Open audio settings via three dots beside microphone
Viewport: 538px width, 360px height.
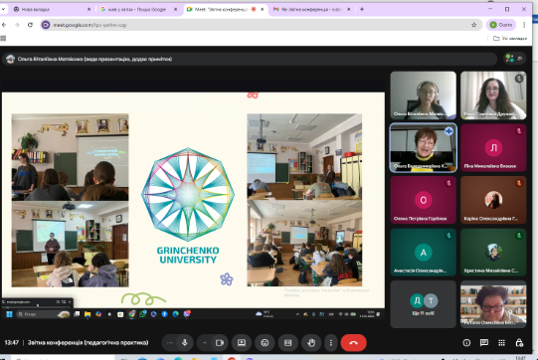coord(170,342)
